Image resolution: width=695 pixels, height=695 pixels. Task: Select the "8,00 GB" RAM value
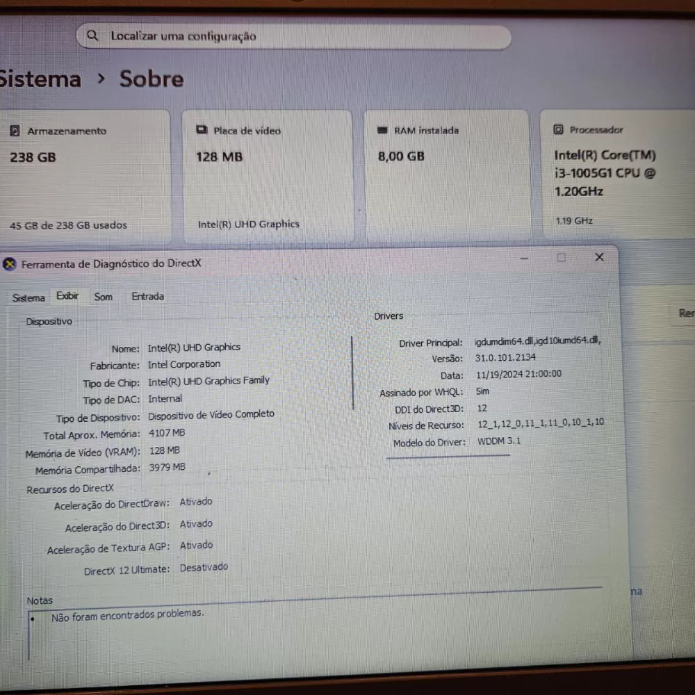click(x=401, y=156)
